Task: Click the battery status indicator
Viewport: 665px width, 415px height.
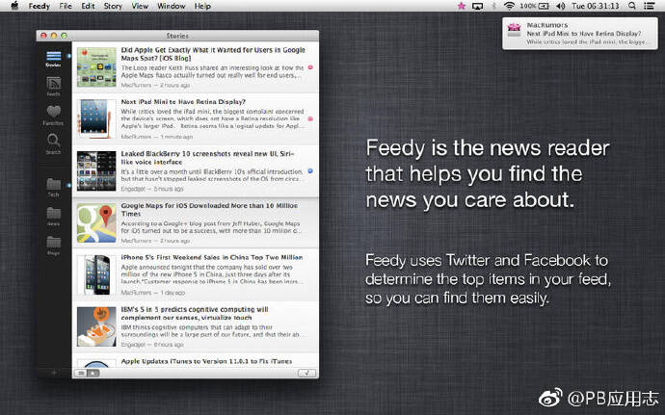Action: coord(534,6)
